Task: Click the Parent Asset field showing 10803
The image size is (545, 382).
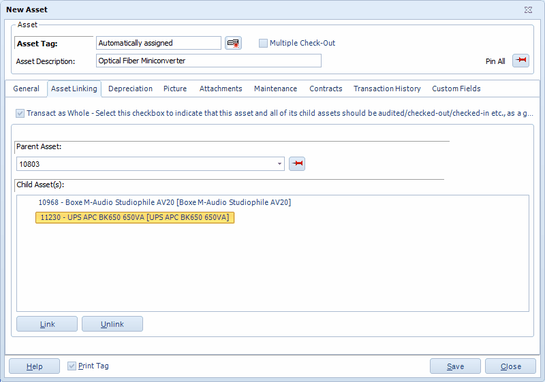Action: (150, 164)
